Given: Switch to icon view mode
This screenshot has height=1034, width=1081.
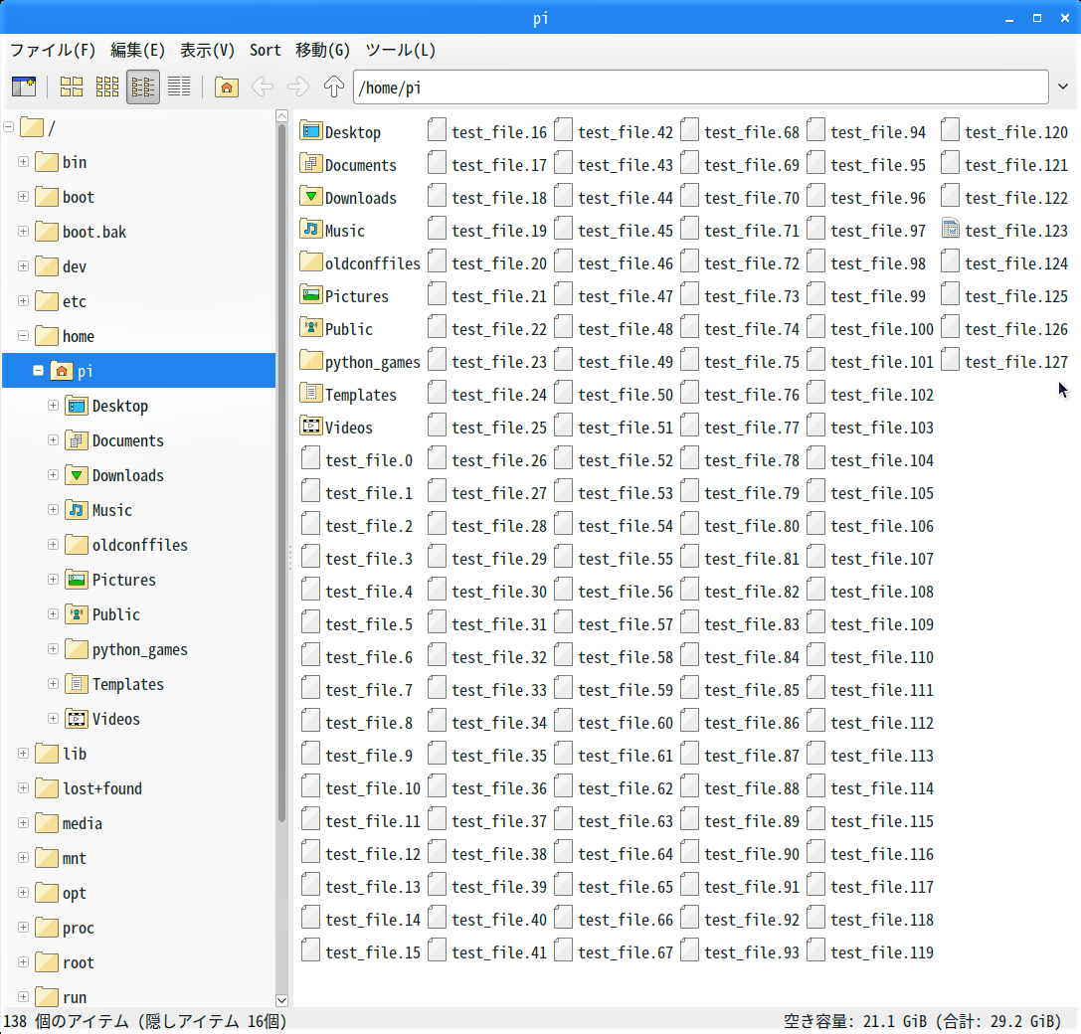Looking at the screenshot, I should pos(72,86).
